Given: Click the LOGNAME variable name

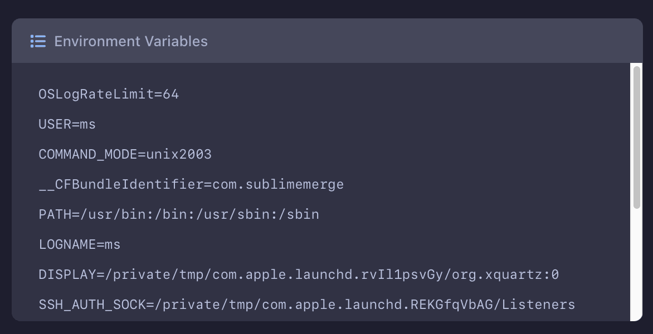Looking at the screenshot, I should coord(67,245).
